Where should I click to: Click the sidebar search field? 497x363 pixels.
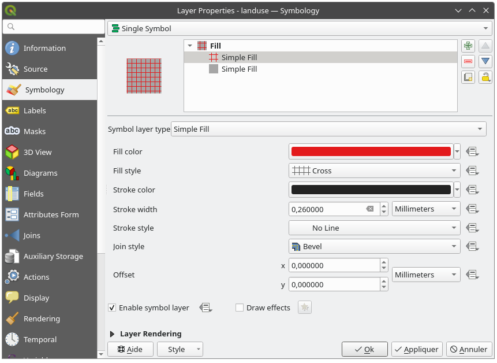[53, 27]
